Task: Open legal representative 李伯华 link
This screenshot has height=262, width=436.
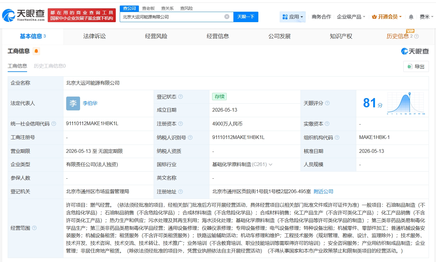Action: pyautogui.click(x=90, y=103)
